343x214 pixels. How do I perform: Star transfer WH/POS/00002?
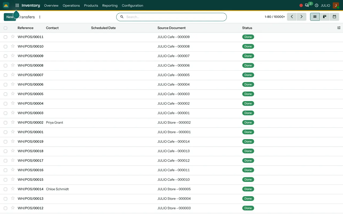tap(13, 122)
